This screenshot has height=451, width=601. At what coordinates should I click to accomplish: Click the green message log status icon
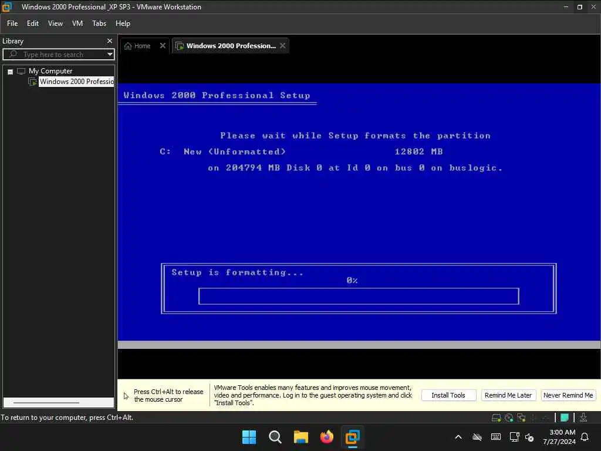[564, 418]
